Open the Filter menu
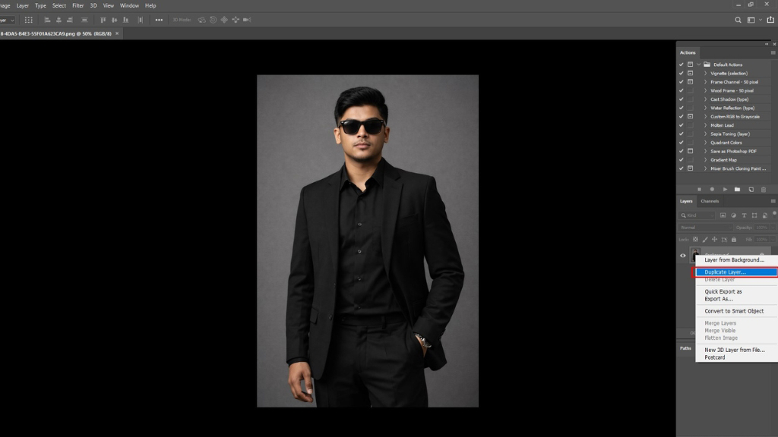 78,5
